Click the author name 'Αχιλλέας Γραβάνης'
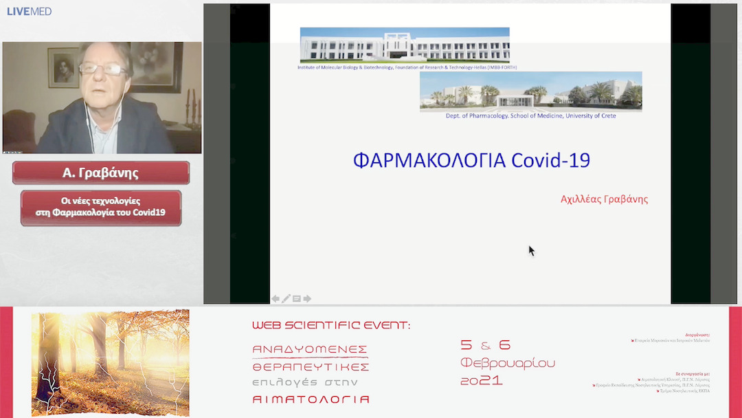The width and height of the screenshot is (742, 418). coord(605,199)
